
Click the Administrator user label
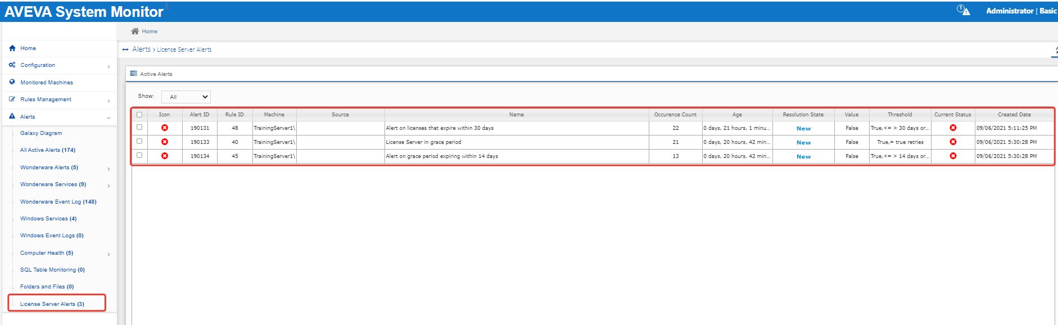click(x=1010, y=11)
